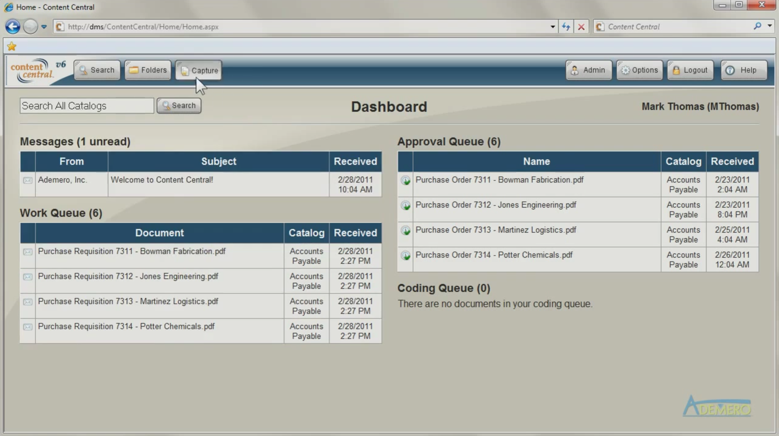This screenshot has height=436, width=779.
Task: Click the Mark Thomas (MThomas) user name
Action: [x=700, y=107]
